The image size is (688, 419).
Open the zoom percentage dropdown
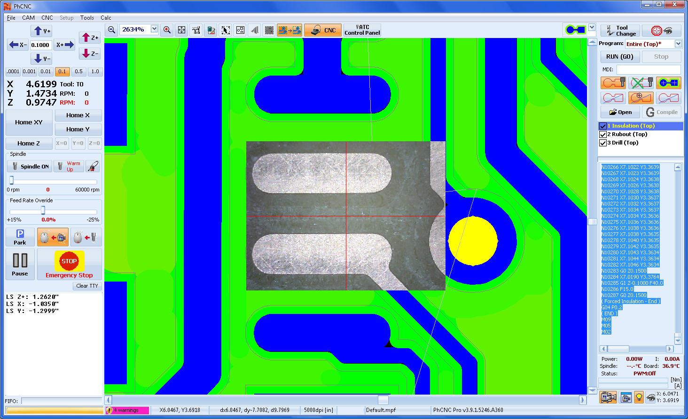[154, 29]
